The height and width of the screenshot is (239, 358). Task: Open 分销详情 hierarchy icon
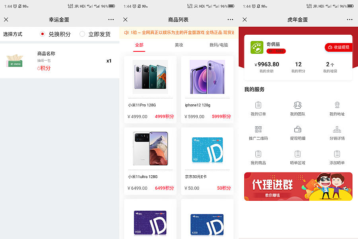click(x=337, y=129)
